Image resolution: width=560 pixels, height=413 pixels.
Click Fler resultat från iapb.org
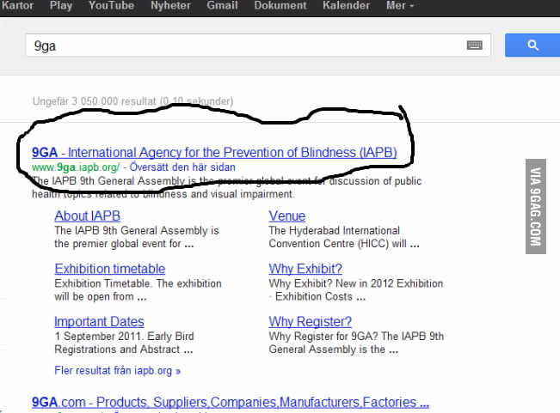point(118,371)
